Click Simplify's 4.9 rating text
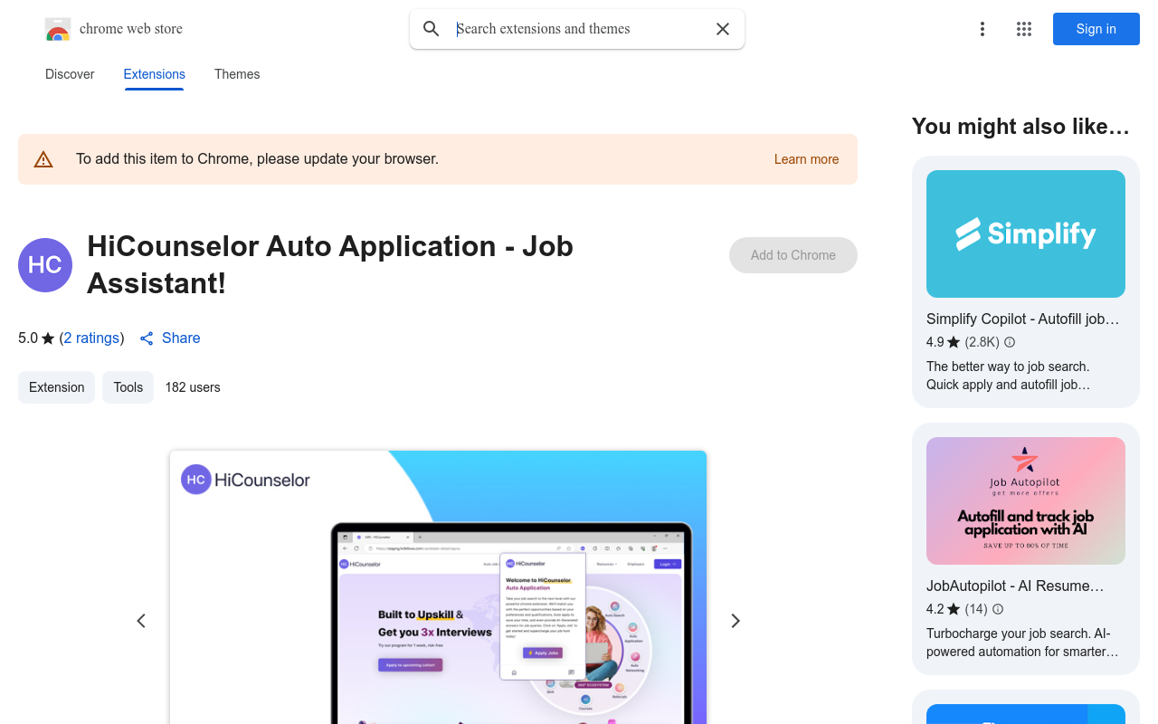 tap(935, 342)
